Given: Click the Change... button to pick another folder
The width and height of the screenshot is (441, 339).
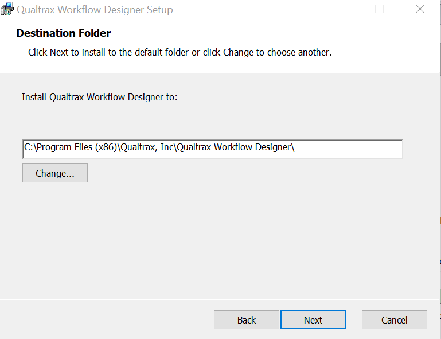Looking at the screenshot, I should point(55,173).
